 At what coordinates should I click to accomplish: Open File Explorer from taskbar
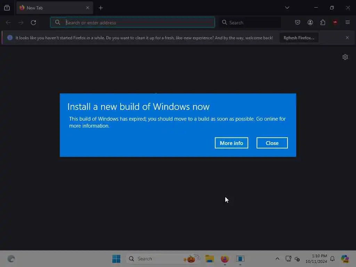(210, 259)
